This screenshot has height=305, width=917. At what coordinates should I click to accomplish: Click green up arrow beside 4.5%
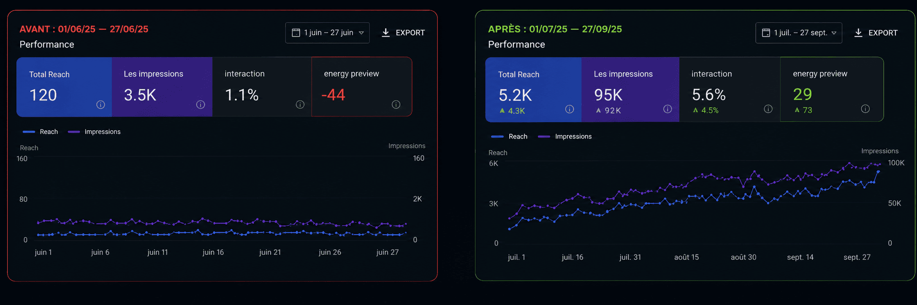point(695,110)
